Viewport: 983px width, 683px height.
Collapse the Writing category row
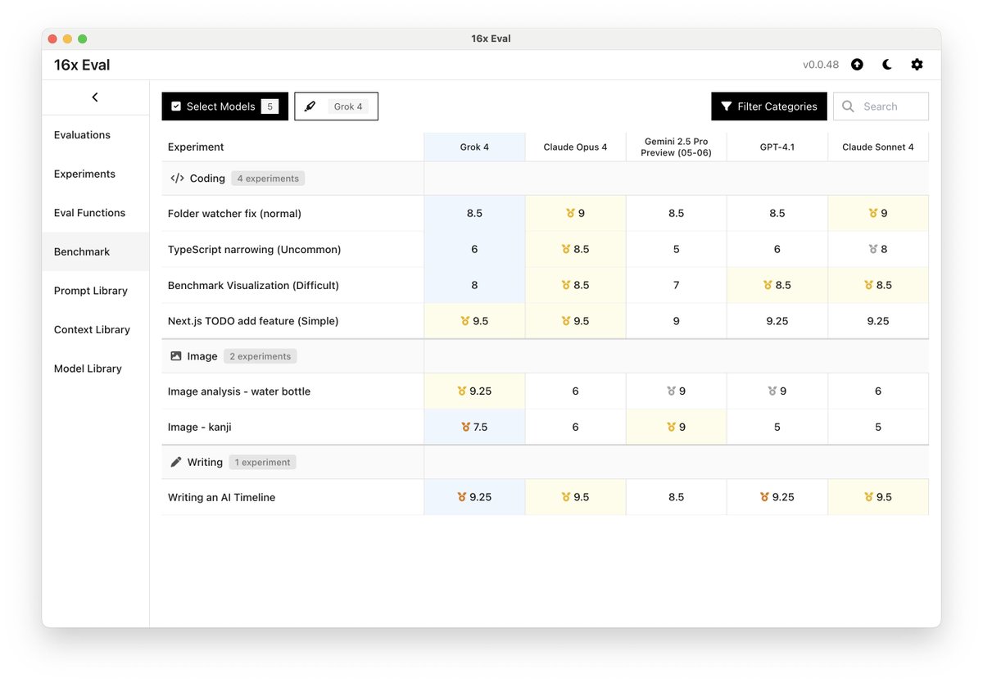click(x=545, y=462)
